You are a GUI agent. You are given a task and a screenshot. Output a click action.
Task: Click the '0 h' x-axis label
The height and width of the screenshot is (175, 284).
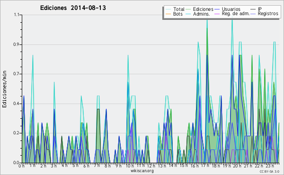pyautogui.click(x=22, y=166)
